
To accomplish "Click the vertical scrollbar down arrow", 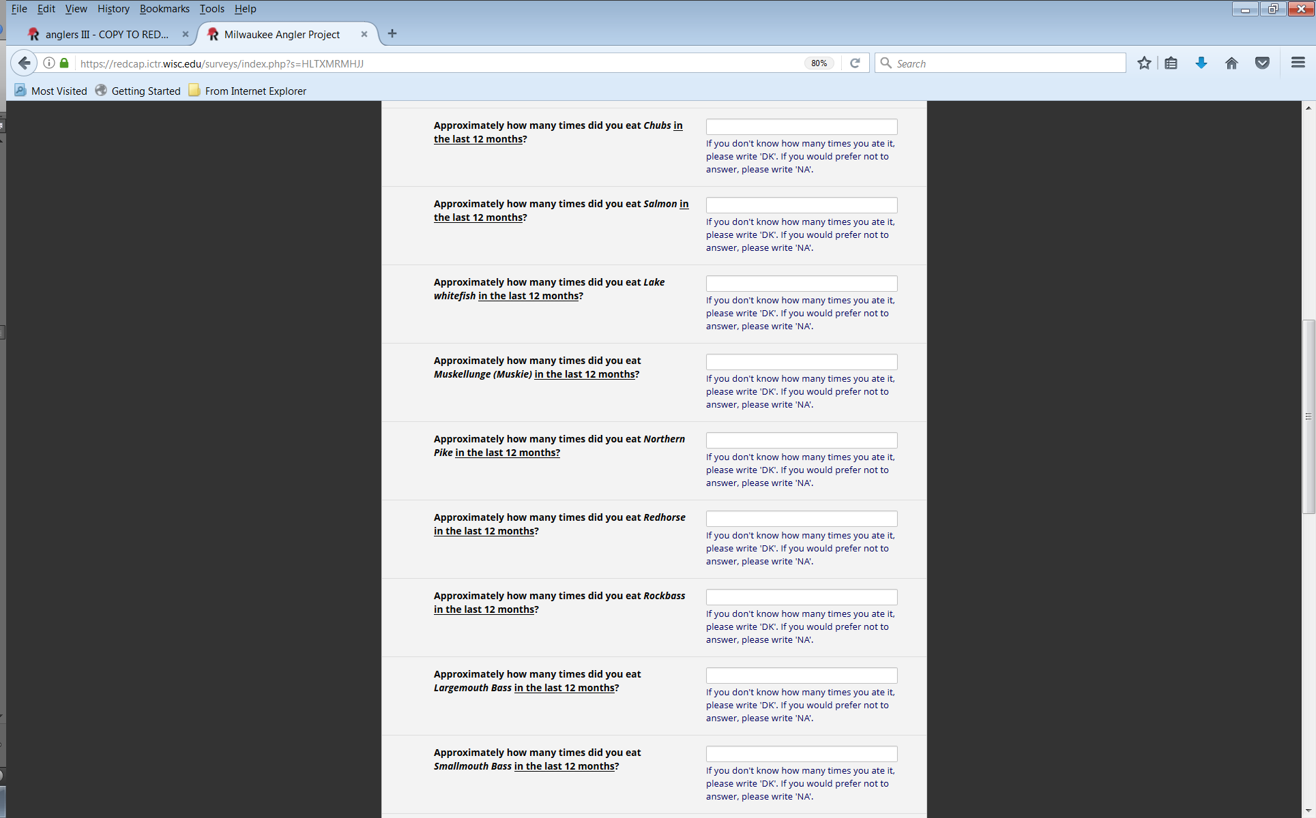I will tap(1308, 811).
